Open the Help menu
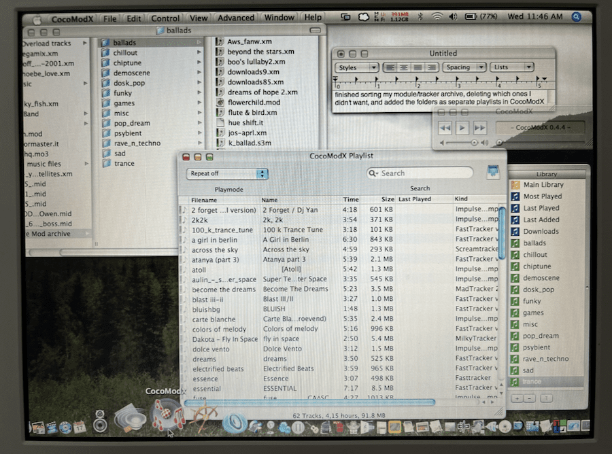Screen dimensions: 612x454 tap(313, 17)
